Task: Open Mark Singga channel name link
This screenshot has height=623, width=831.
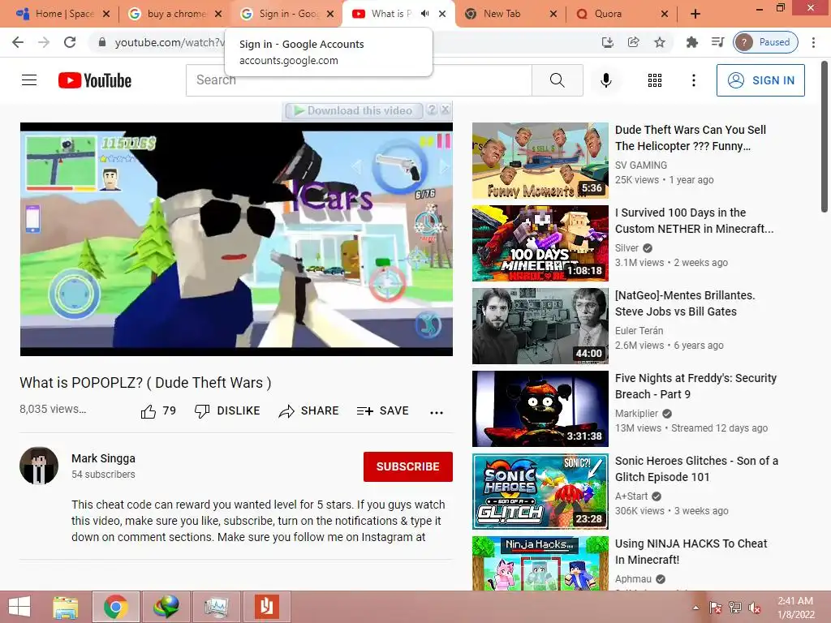Action: point(103,458)
